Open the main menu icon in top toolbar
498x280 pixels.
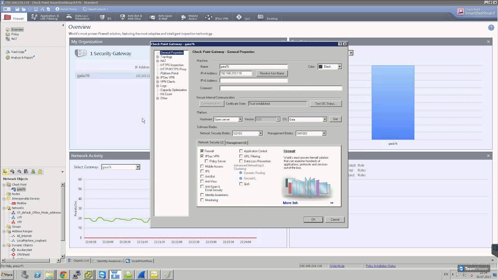tap(7, 9)
